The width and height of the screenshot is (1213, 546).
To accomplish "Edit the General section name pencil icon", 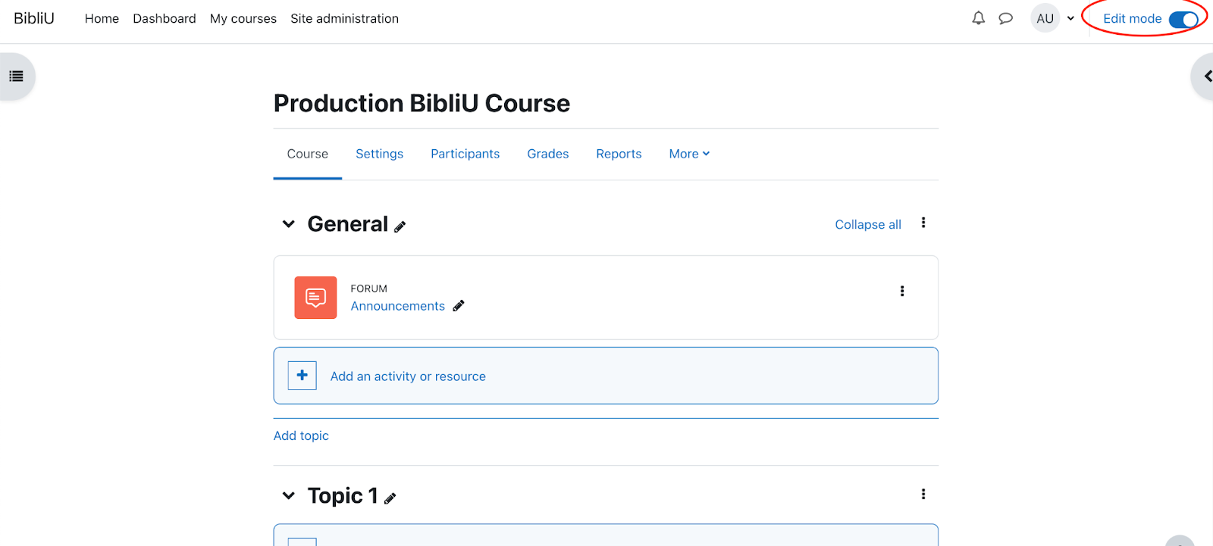I will pyautogui.click(x=400, y=226).
